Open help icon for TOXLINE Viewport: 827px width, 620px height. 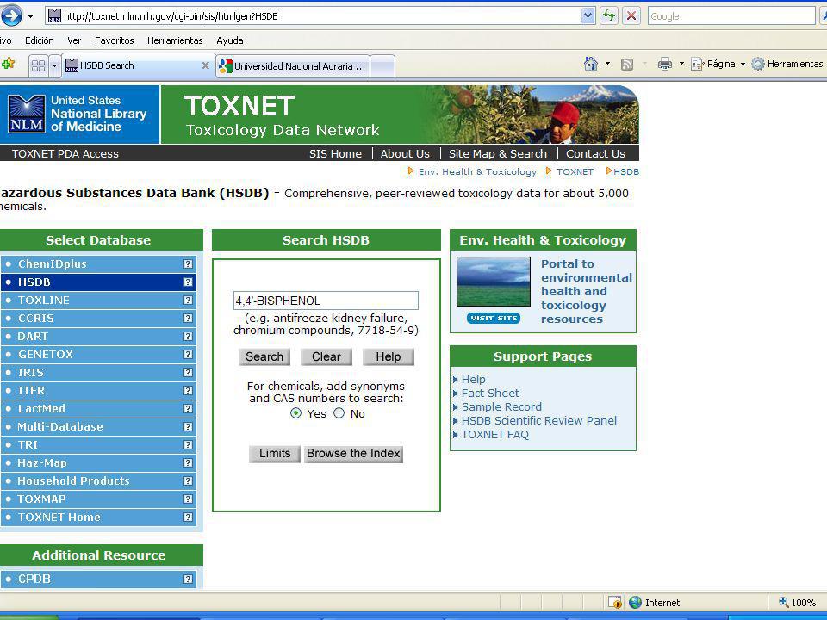coord(188,300)
